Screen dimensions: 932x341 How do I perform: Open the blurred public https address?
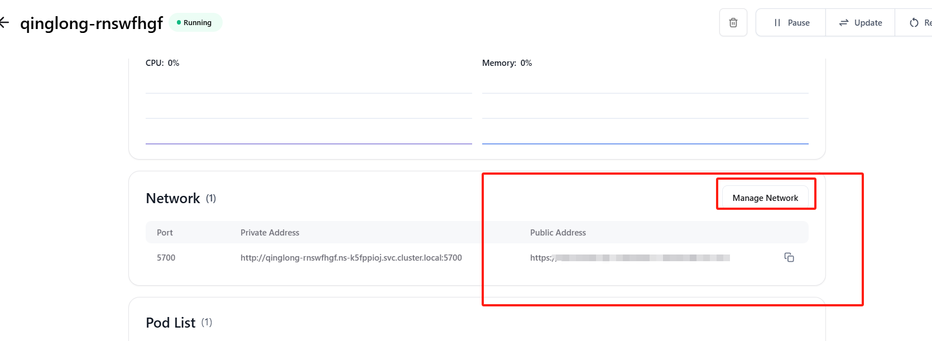(x=630, y=258)
